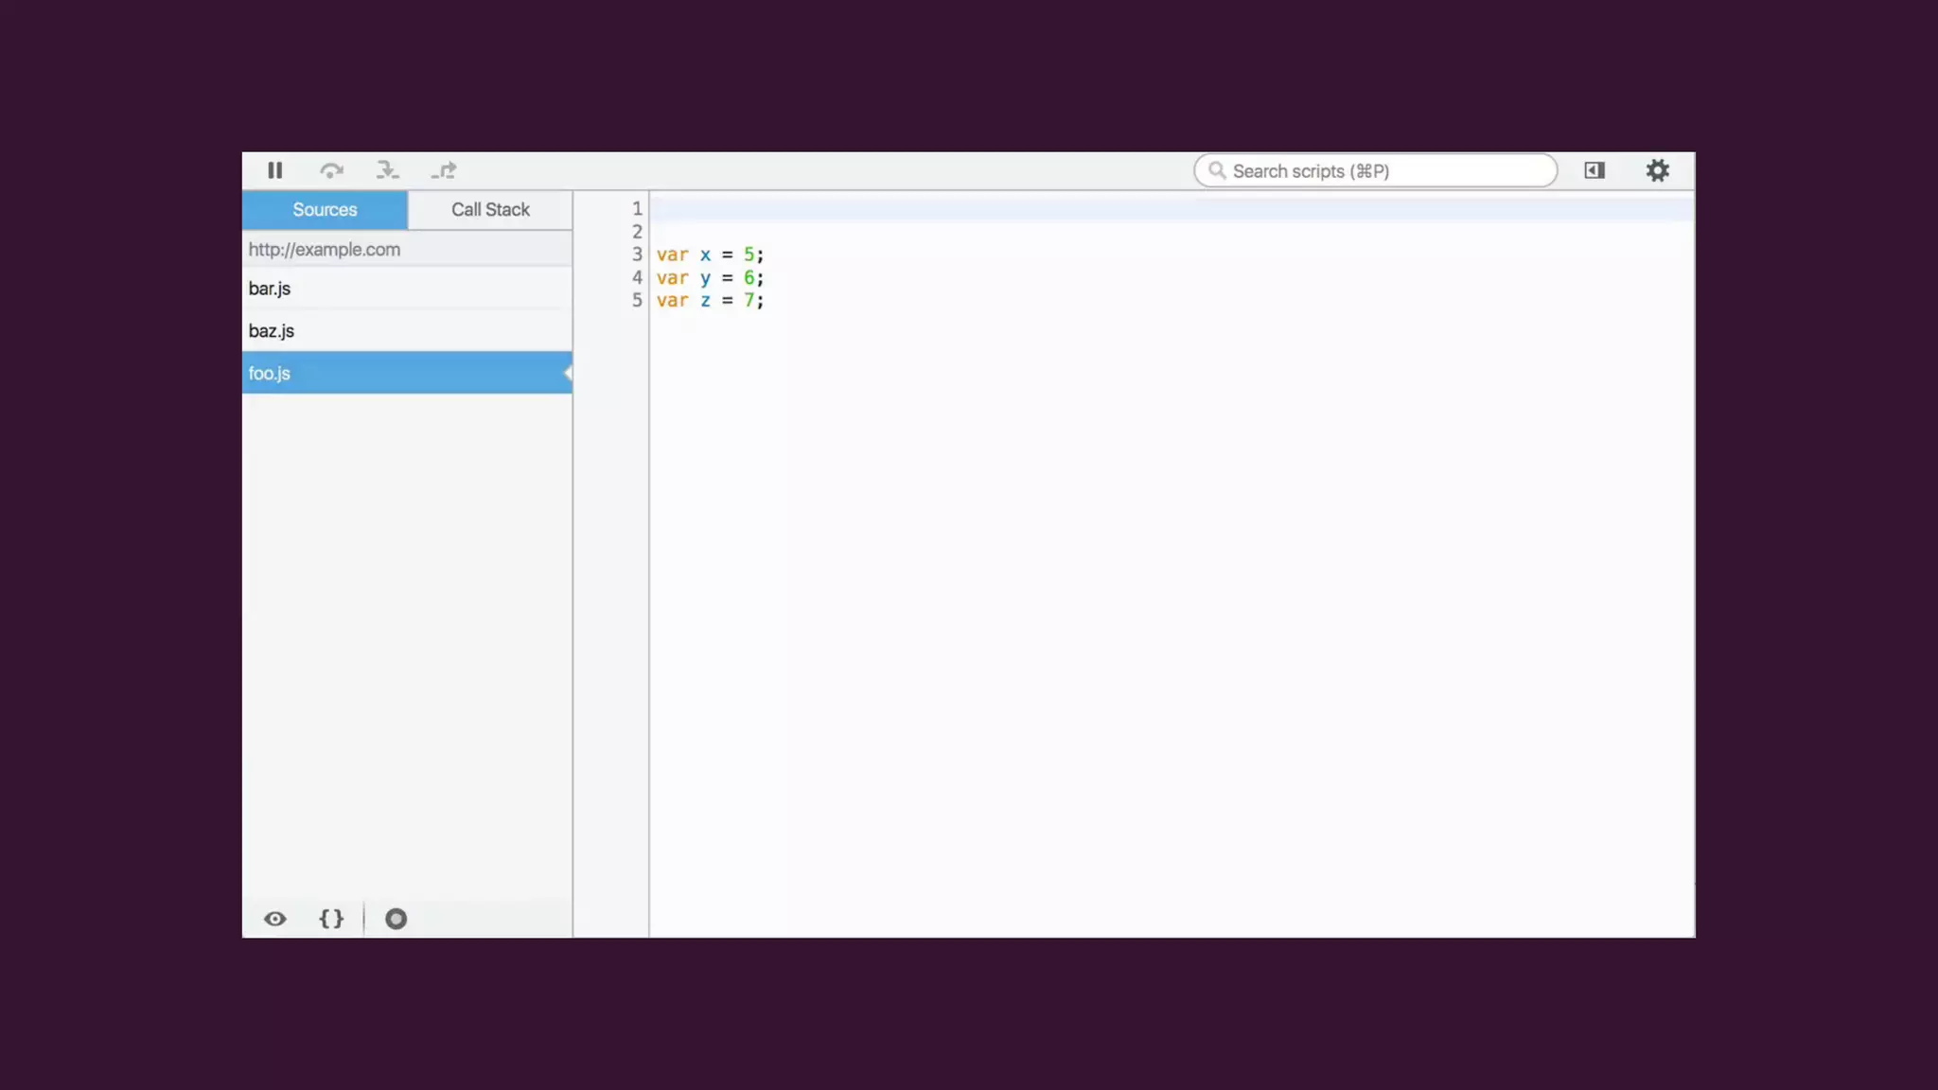Click the step over icon

point(331,170)
